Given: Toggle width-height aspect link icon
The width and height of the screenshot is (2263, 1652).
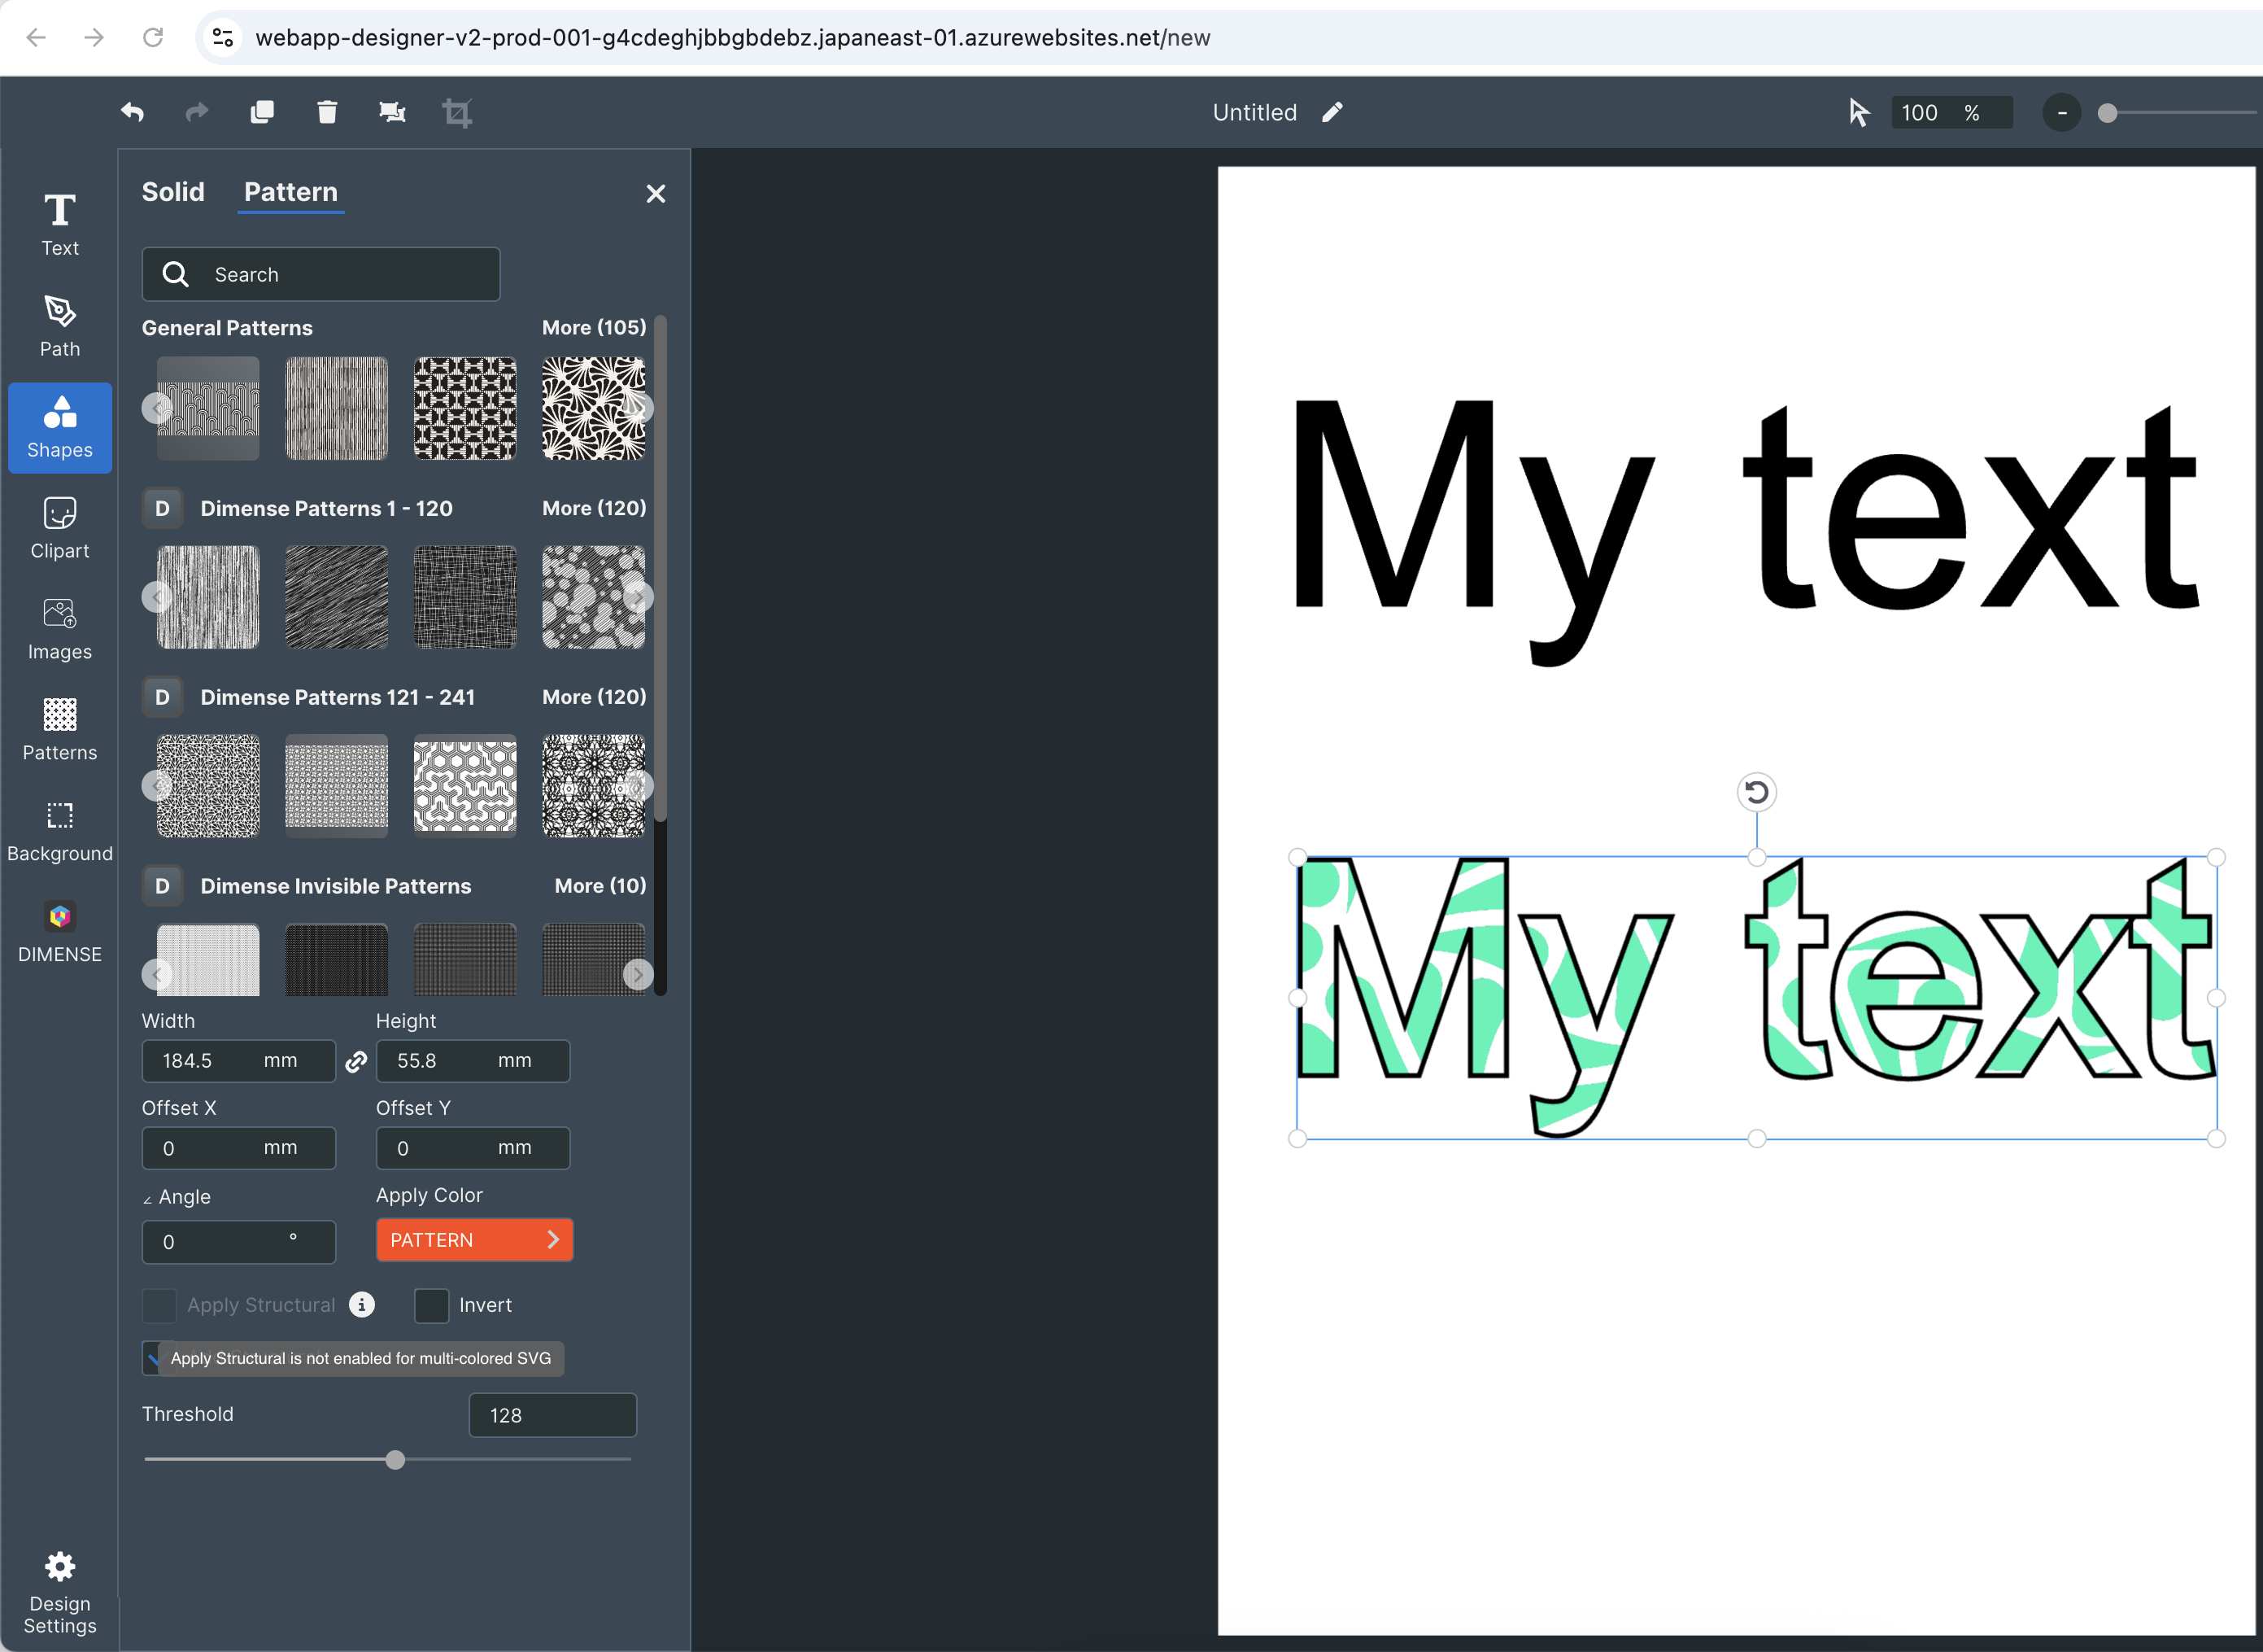Looking at the screenshot, I should [355, 1062].
